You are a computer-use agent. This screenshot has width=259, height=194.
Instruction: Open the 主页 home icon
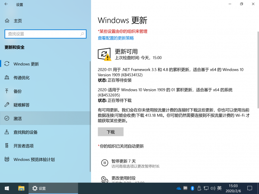[7, 21]
